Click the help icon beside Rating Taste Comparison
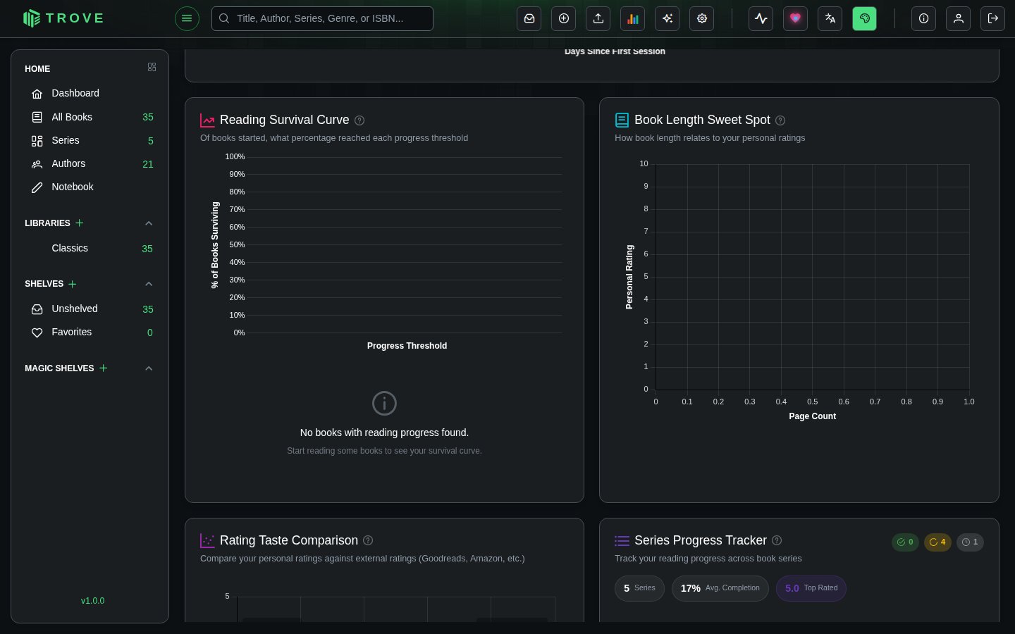The width and height of the screenshot is (1015, 634). 368,540
